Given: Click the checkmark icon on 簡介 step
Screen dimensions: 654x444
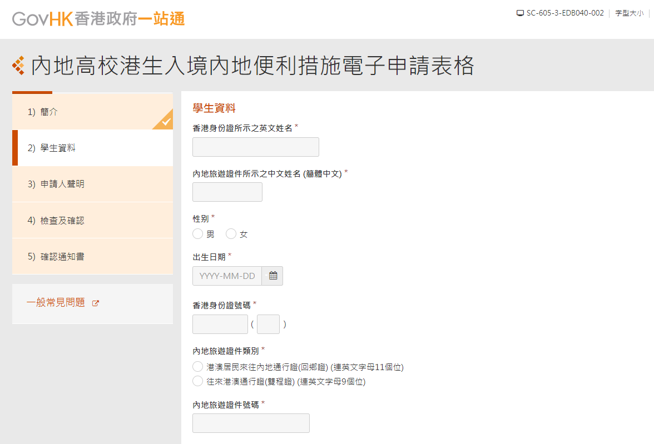Looking at the screenshot, I should [166, 122].
